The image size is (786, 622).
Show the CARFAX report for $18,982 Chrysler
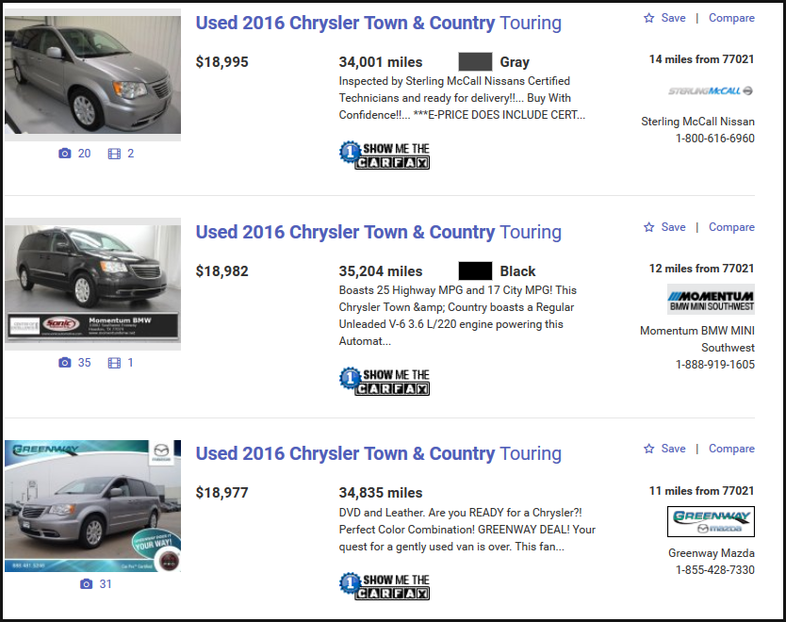point(385,381)
